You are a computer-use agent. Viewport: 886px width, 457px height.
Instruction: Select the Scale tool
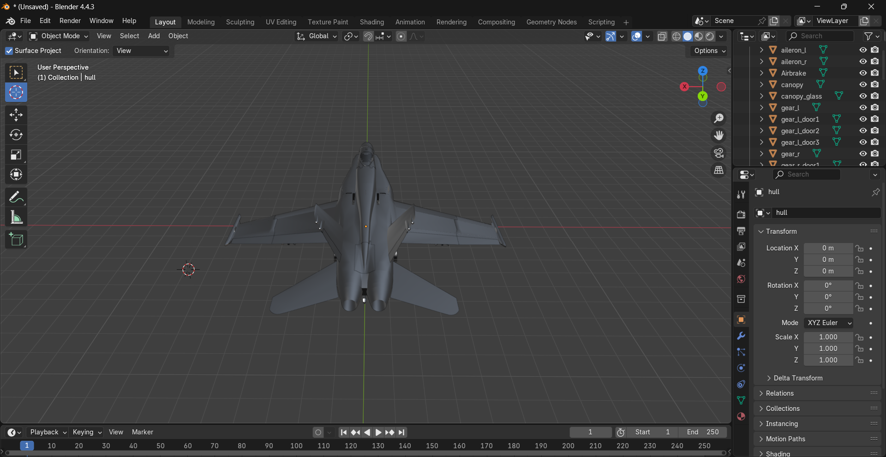point(16,154)
